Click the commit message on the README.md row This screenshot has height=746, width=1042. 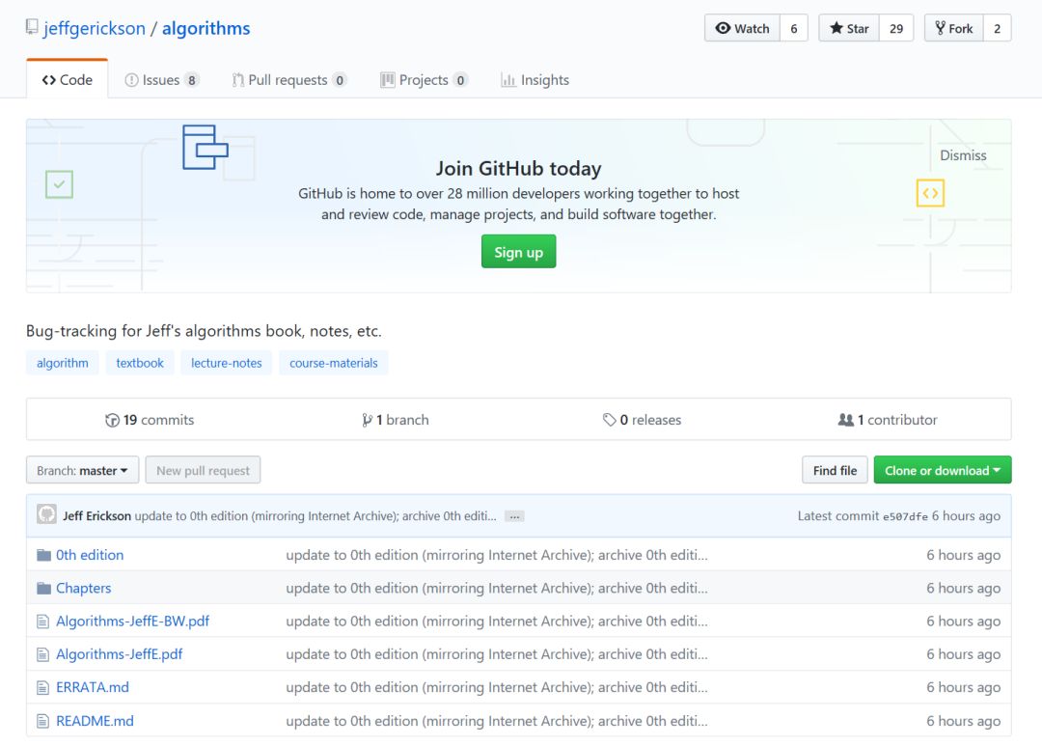(x=497, y=721)
